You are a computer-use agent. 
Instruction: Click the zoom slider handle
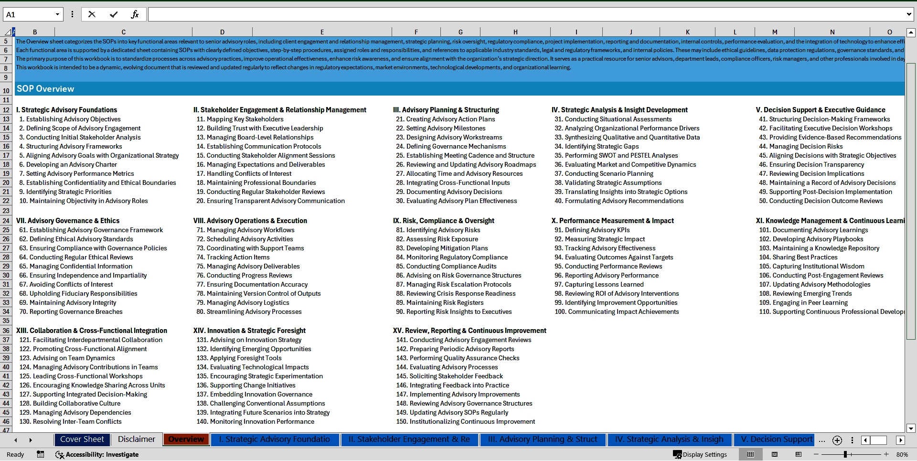click(845, 454)
